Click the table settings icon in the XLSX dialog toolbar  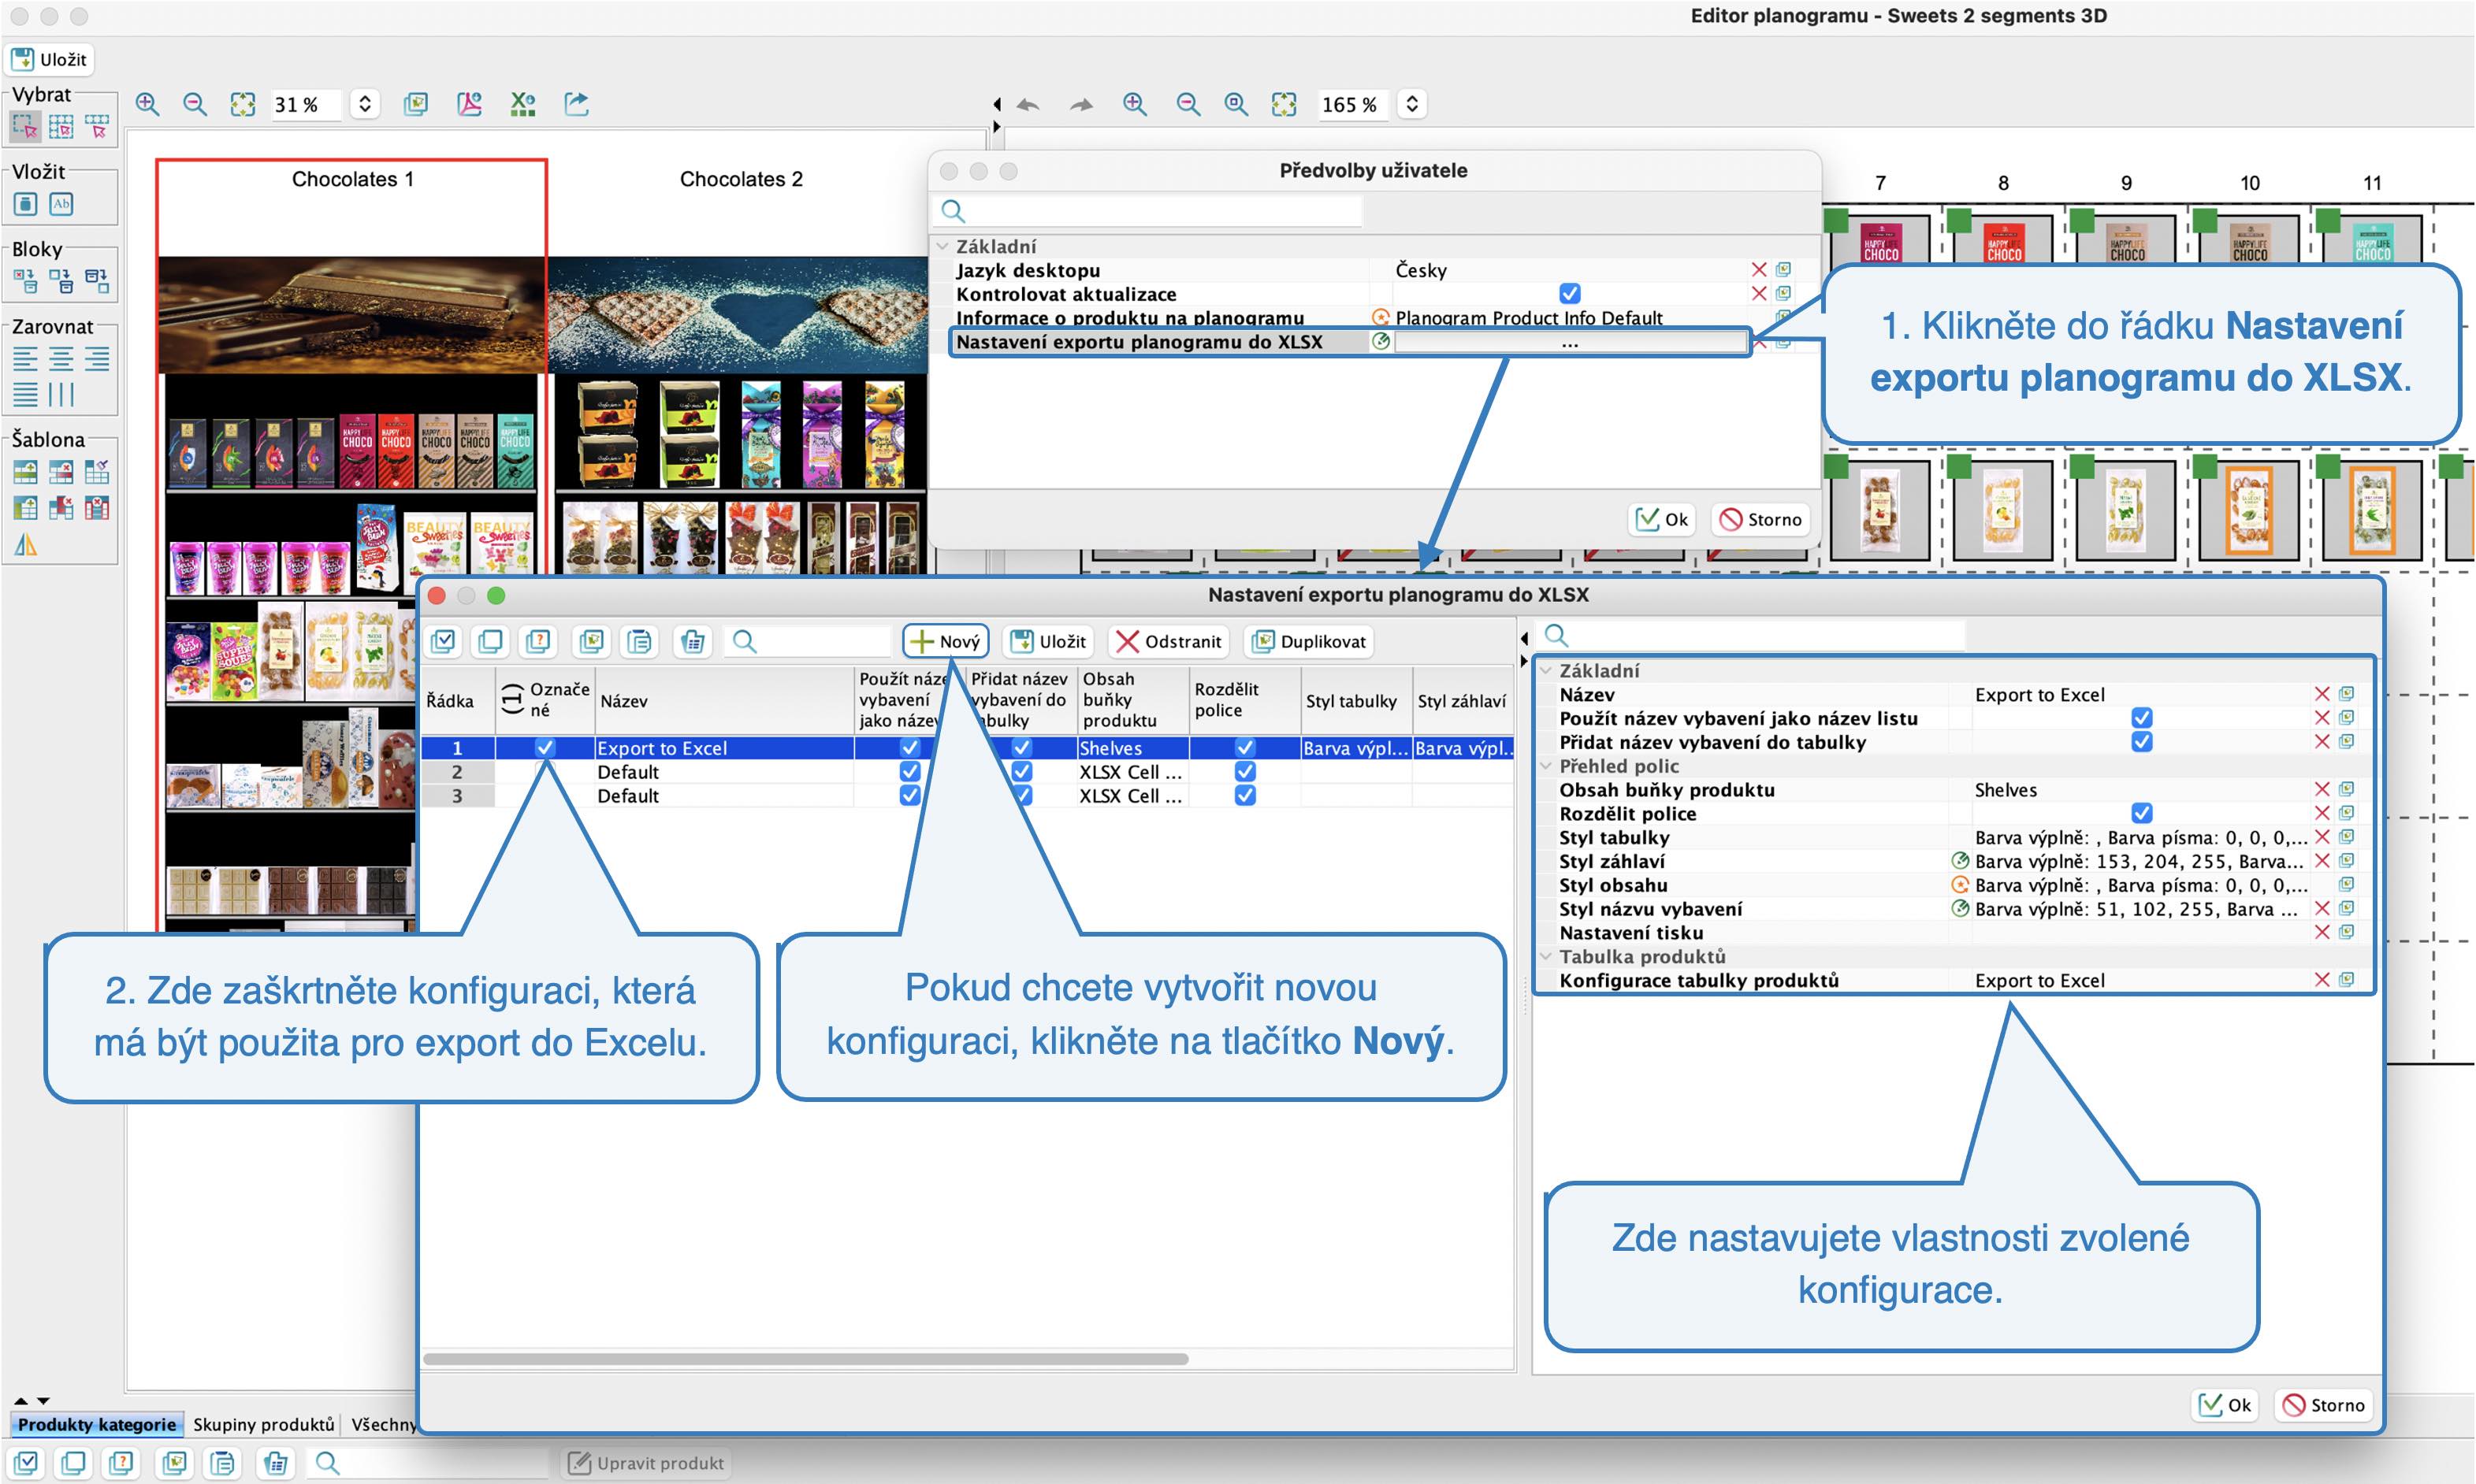pos(692,642)
